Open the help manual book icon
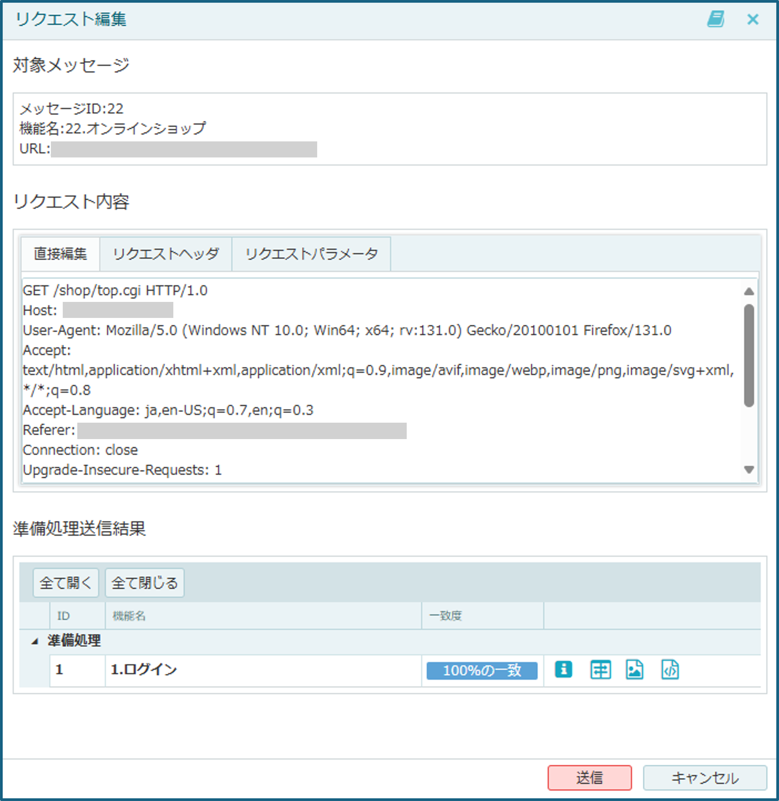Image resolution: width=779 pixels, height=801 pixels. tap(716, 19)
